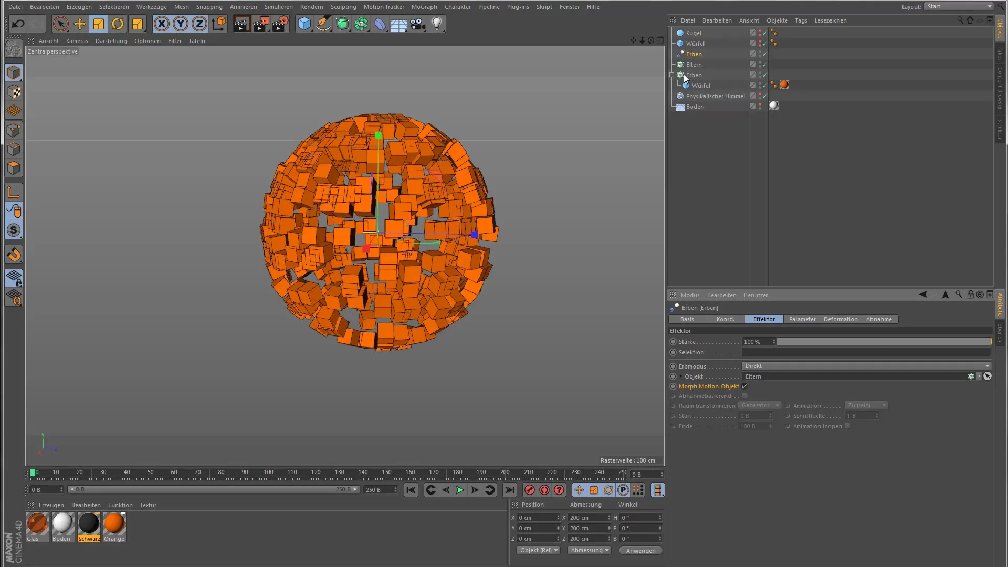Select the Glas material swatch

point(37,527)
